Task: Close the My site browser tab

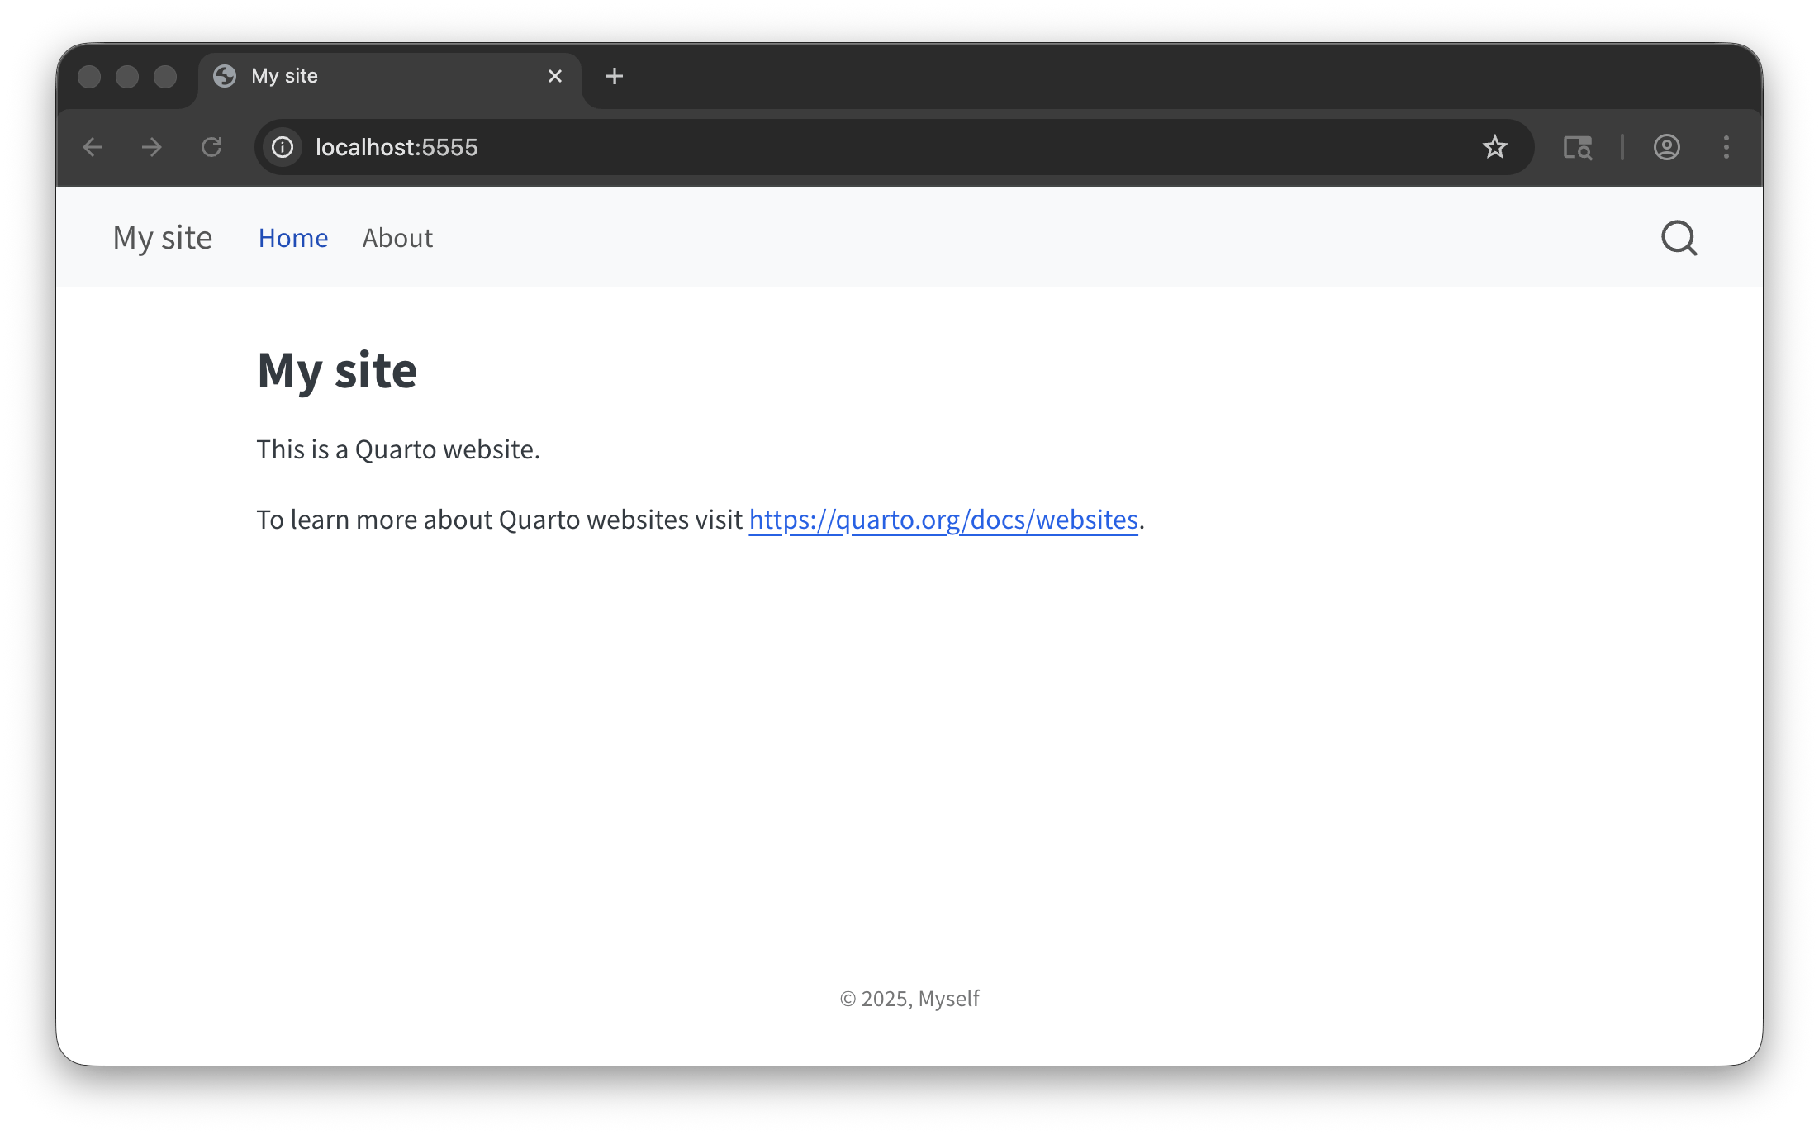Action: tap(555, 76)
